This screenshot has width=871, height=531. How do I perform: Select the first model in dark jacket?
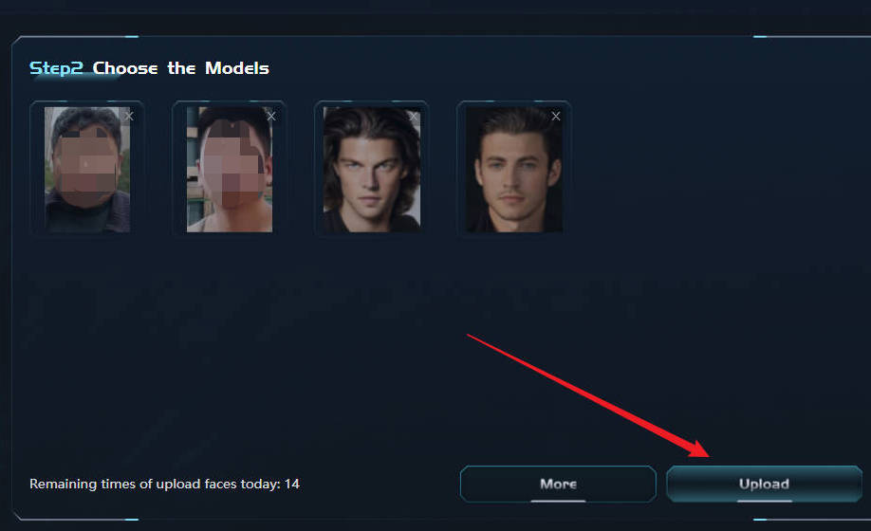tap(87, 169)
